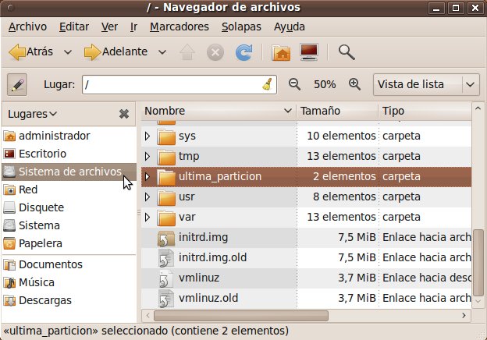
Task: Sort by the Nombre column header
Action: point(219,111)
